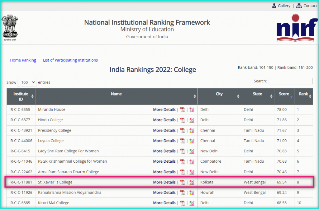The width and height of the screenshot is (319, 209).
Task: Open the graph icon for Kirori Mal College
Action: (x=192, y=203)
